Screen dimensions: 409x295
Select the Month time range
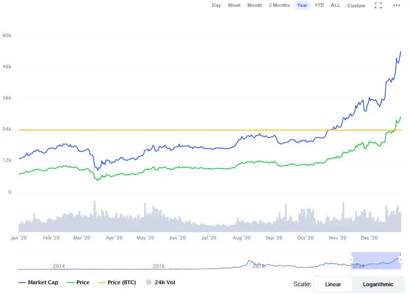pos(254,5)
